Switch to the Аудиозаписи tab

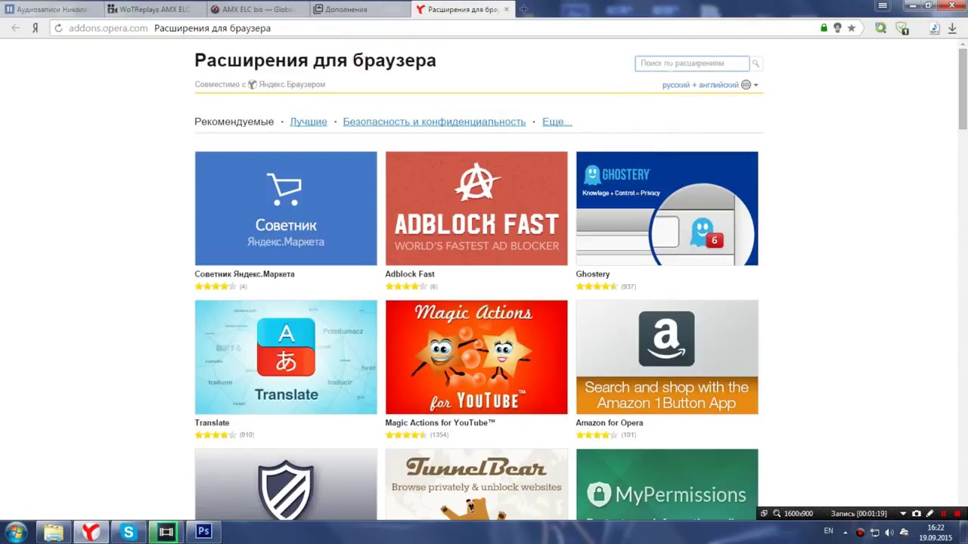tap(51, 9)
